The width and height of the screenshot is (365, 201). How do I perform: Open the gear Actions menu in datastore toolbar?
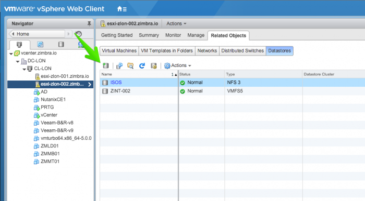(x=177, y=65)
